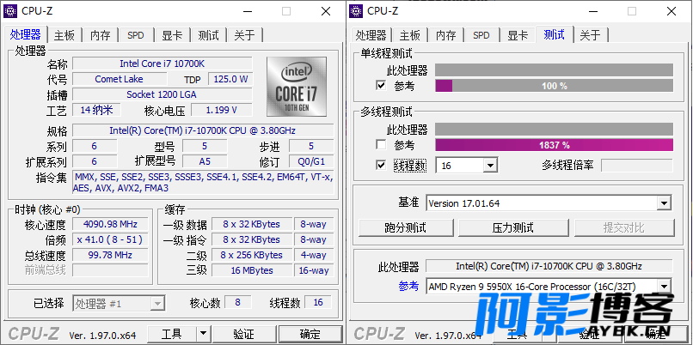Click L3 cache 16 MBytes value

coord(252,270)
